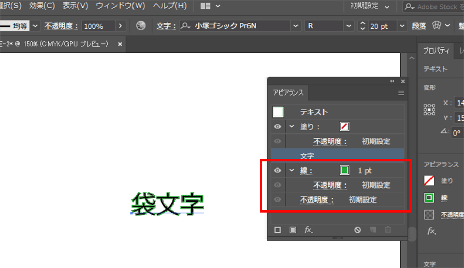Click the Properties panel opacity checker icon
The image size is (464, 268).
click(429, 214)
